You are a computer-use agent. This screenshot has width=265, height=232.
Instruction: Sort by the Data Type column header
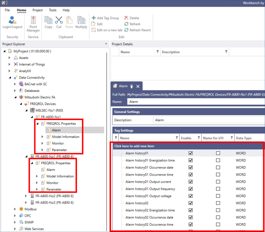(243, 138)
